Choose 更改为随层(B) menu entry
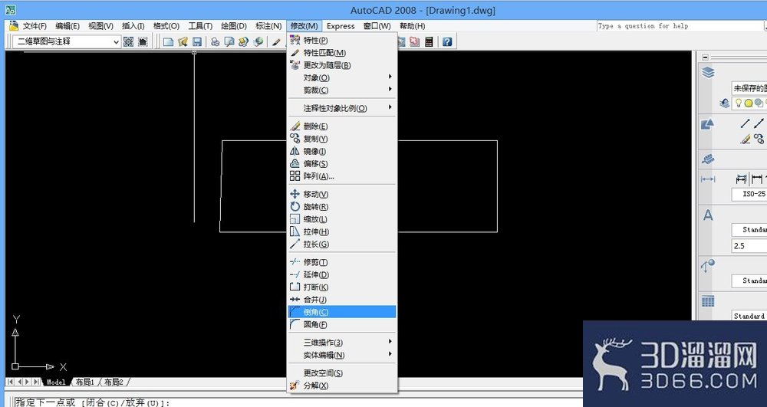The image size is (767, 407). 342,65
